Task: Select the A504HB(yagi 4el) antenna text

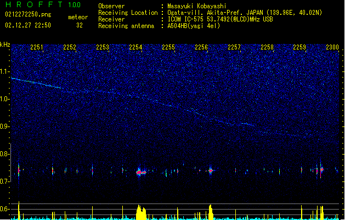Action: 194,26
